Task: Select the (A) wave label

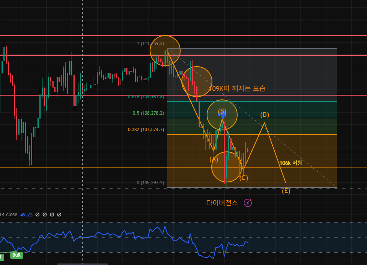Action: click(214, 159)
